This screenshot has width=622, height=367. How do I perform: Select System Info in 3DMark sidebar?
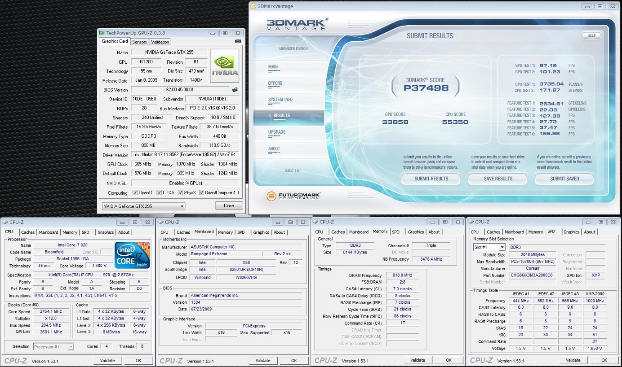(x=280, y=100)
